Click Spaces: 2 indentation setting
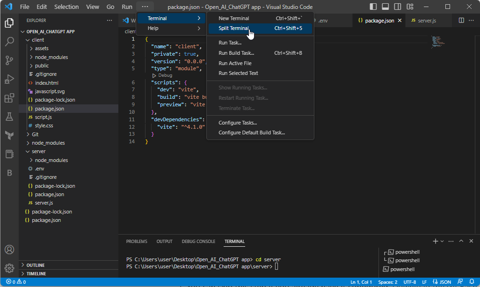This screenshot has width=480, height=287. tap(387, 282)
